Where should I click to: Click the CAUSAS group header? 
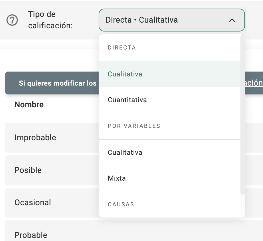[x=121, y=205]
